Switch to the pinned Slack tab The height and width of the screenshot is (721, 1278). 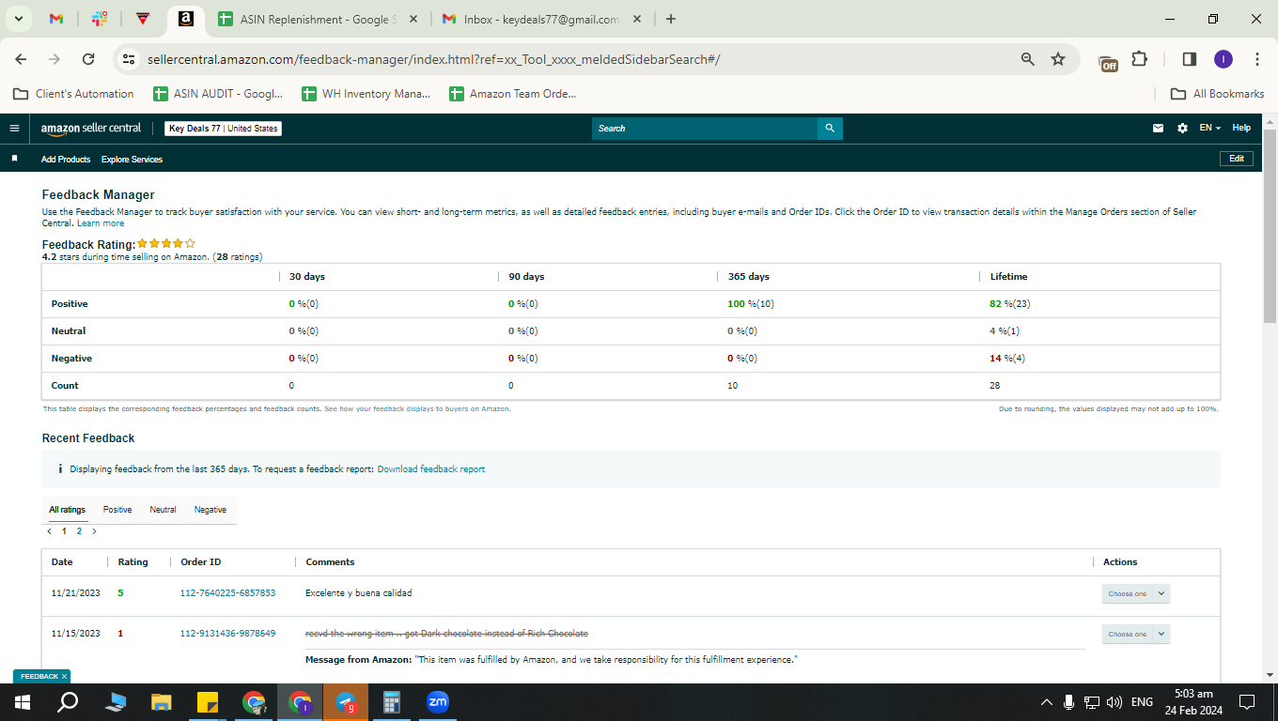[100, 19]
